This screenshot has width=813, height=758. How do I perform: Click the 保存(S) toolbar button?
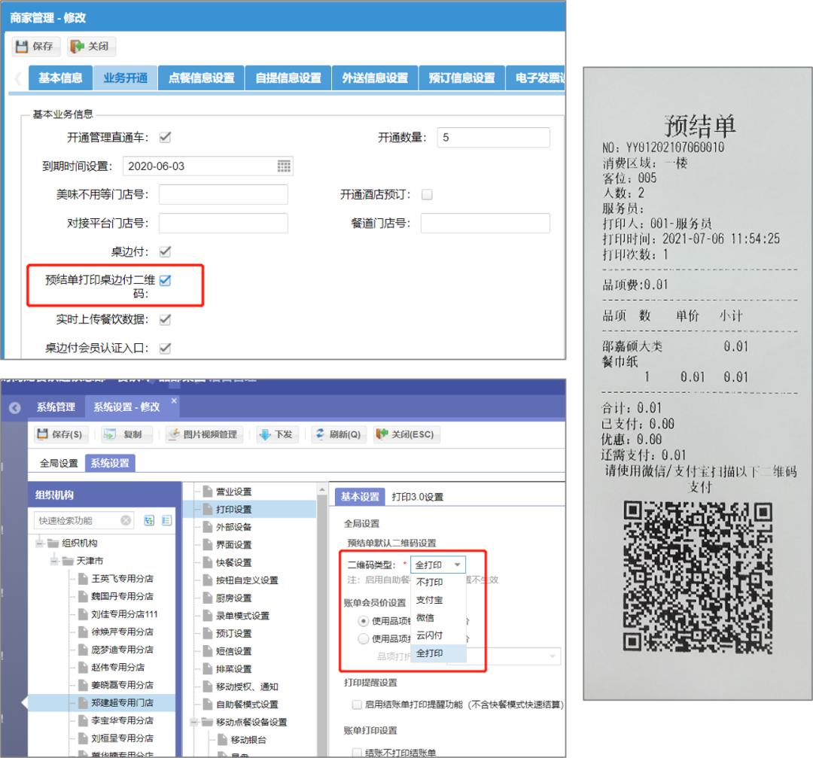click(x=61, y=434)
